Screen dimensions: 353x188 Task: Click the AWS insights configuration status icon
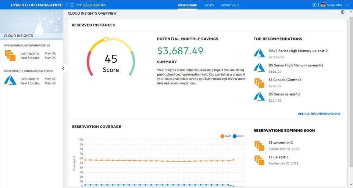point(10,56)
